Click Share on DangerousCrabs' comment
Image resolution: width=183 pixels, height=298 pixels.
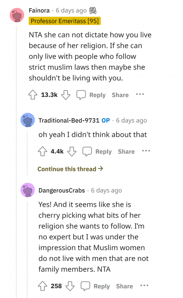point(124,286)
